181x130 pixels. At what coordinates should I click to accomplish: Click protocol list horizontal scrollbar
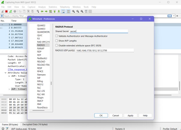(38, 110)
